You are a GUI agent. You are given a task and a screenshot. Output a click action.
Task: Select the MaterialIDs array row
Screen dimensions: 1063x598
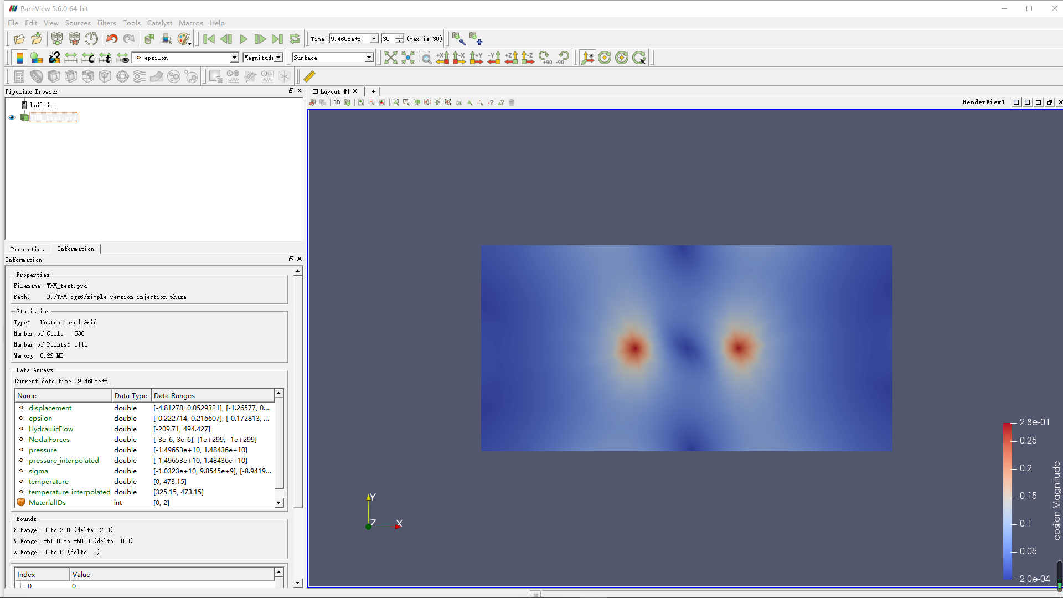click(144, 503)
